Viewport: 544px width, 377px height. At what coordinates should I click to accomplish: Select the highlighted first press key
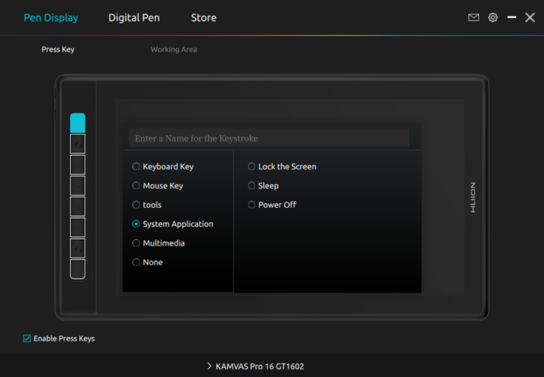(x=78, y=123)
